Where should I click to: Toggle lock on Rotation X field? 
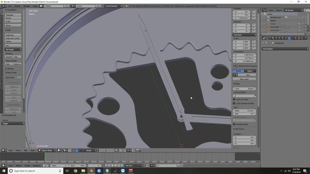[x=254, y=25]
